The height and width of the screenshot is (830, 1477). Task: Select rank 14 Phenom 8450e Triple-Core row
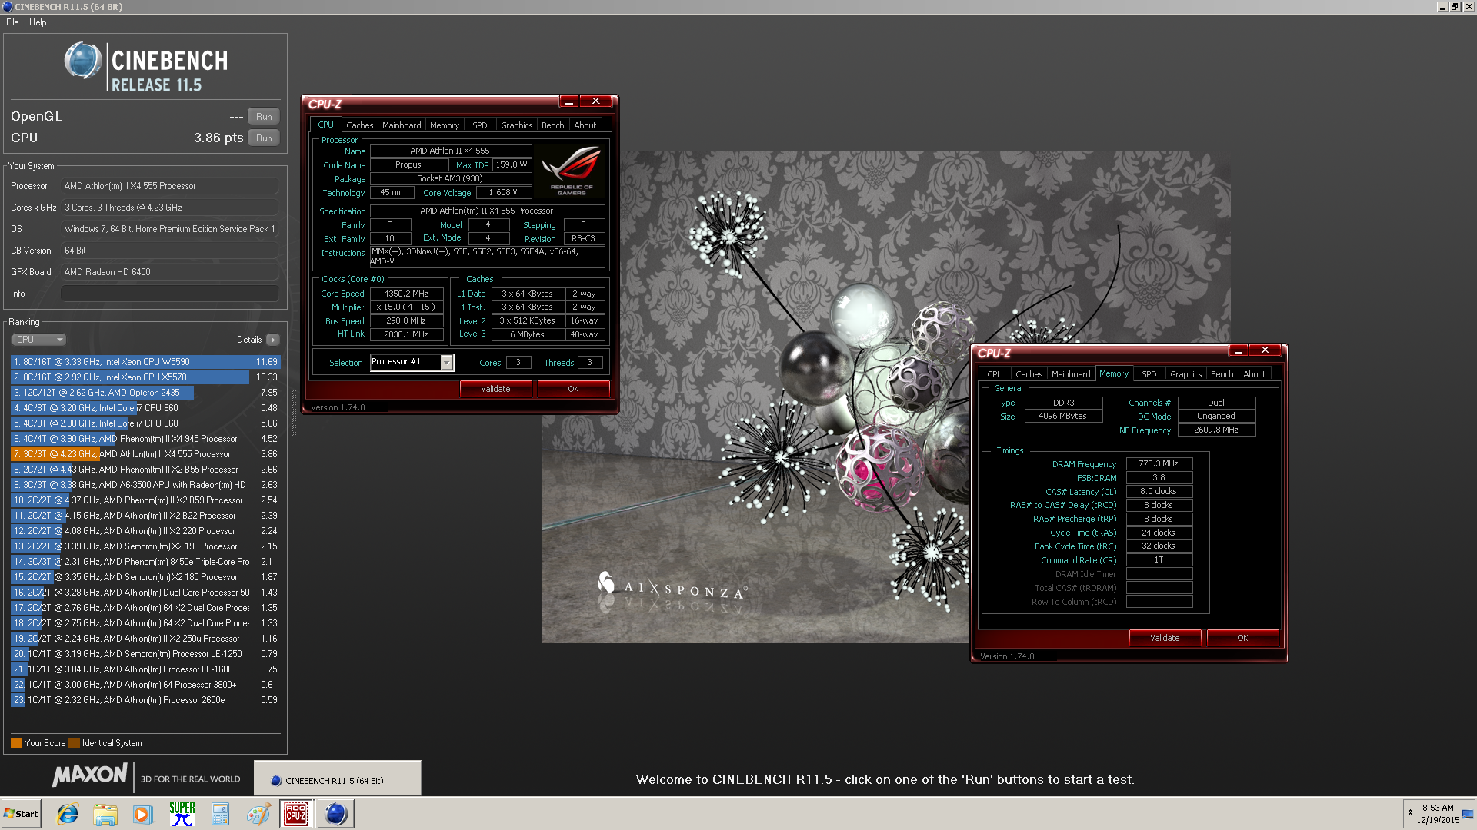click(x=145, y=562)
